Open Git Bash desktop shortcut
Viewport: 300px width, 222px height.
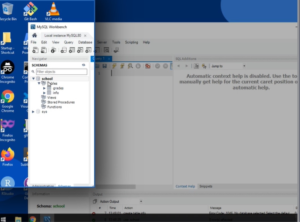(30, 11)
